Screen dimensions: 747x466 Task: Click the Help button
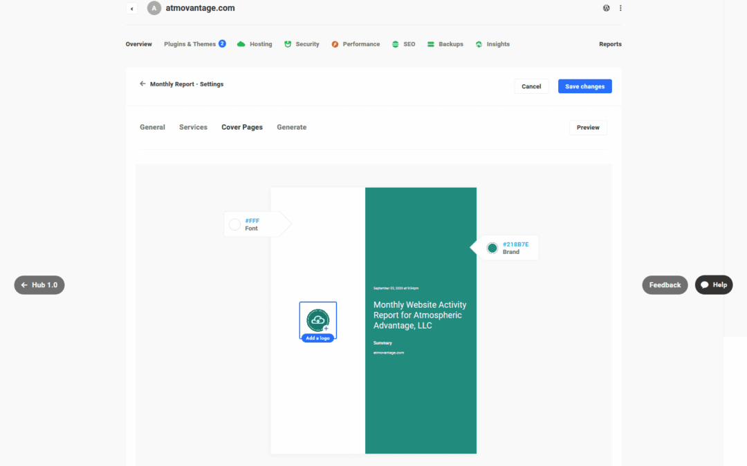[x=714, y=285]
